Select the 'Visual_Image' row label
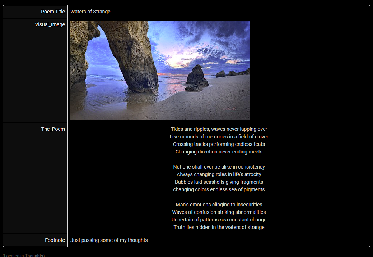 click(50, 24)
